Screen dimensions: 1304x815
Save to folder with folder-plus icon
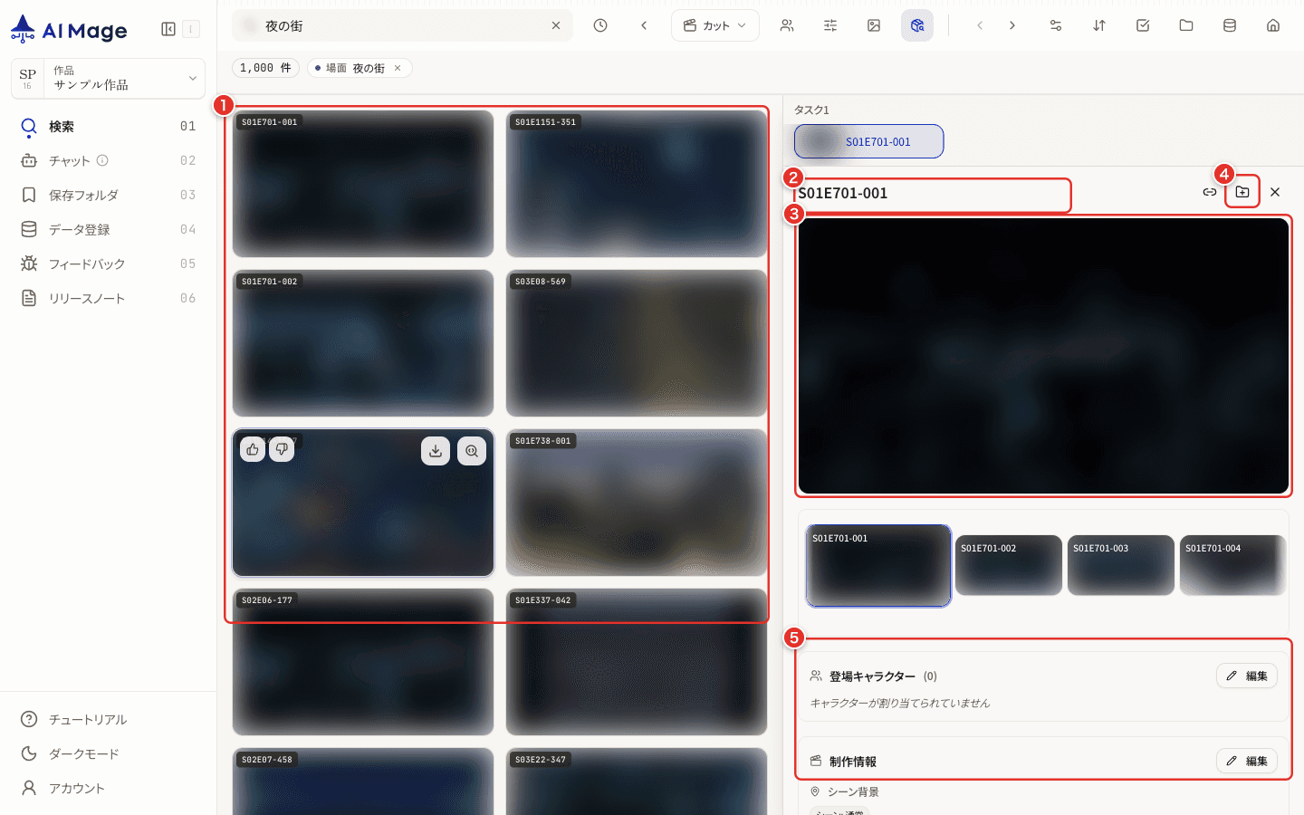1242,192
